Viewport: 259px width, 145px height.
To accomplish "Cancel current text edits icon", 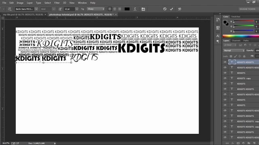I will [x=165, y=9].
